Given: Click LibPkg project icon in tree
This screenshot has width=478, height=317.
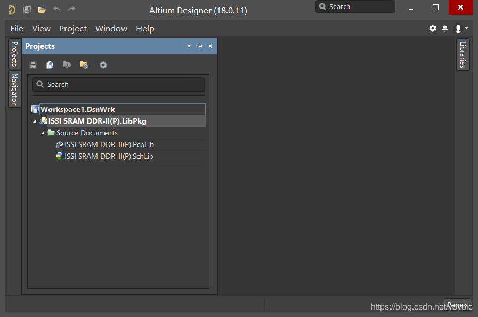Looking at the screenshot, I should pyautogui.click(x=44, y=121).
